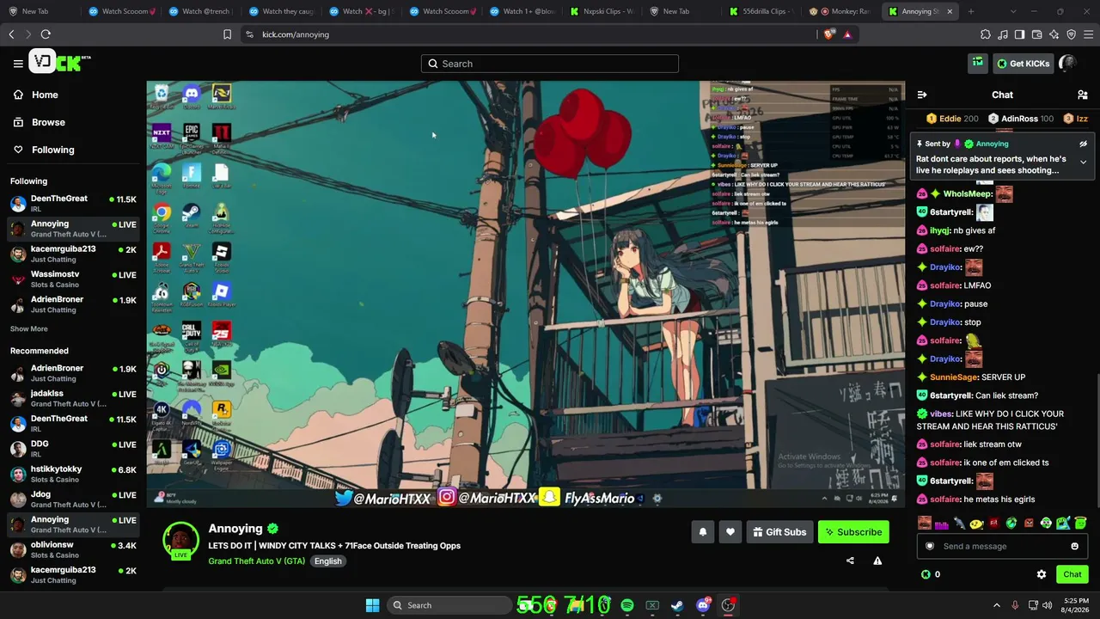The width and height of the screenshot is (1100, 619).
Task: Click the Kick search field
Action: point(550,64)
